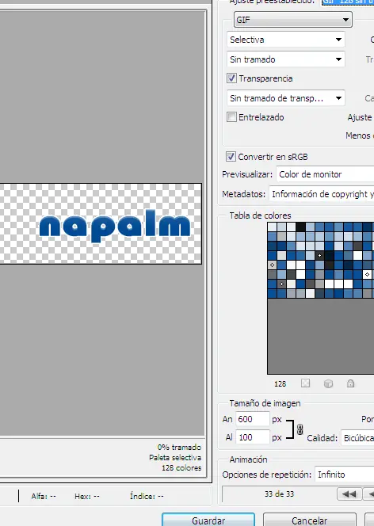Click the napalm logo in the preview
Viewport: 374px width, 526px height.
coord(115,226)
